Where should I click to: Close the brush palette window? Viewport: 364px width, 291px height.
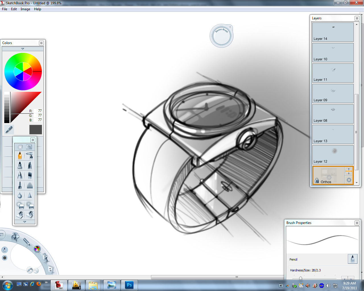(33, 140)
